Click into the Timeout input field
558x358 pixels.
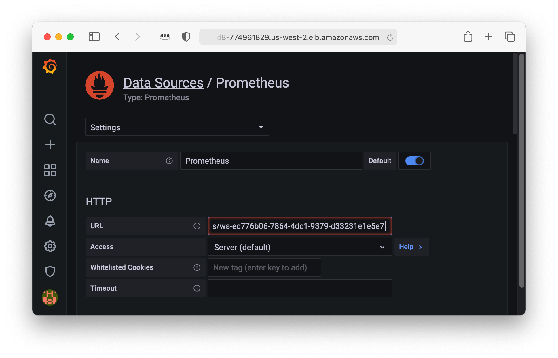pos(300,288)
